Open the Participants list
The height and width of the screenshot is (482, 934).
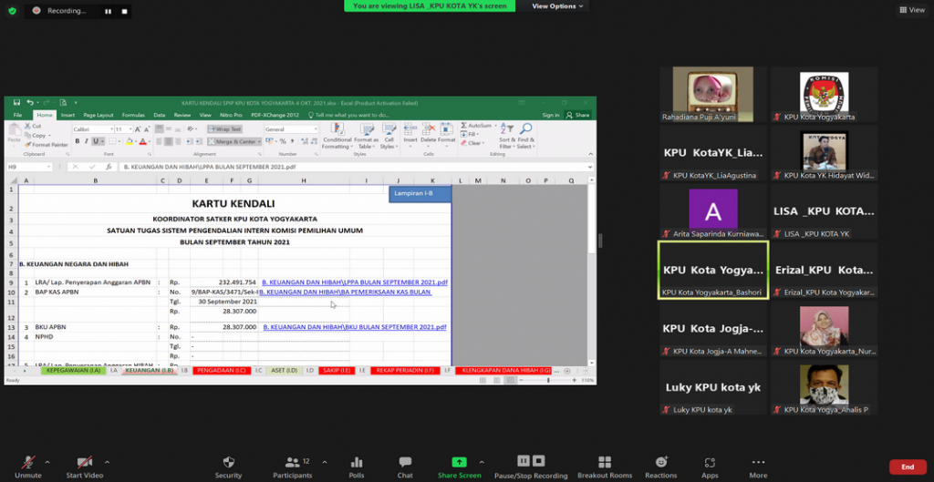pos(292,463)
